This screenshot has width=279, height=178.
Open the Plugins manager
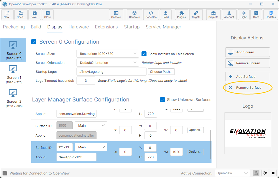[x=181, y=14]
